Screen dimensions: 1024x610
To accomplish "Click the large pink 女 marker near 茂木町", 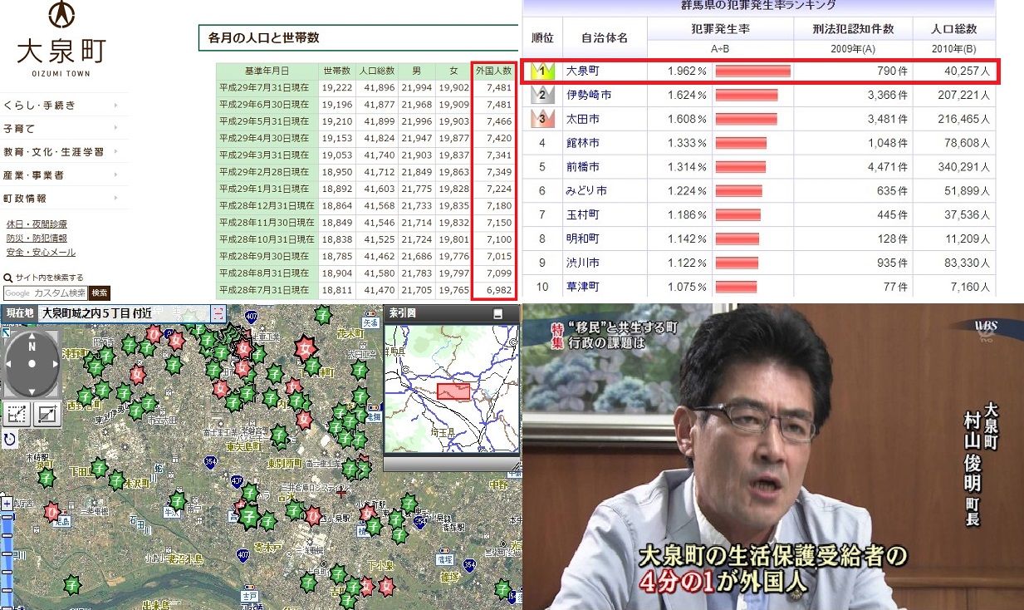I will click(305, 347).
